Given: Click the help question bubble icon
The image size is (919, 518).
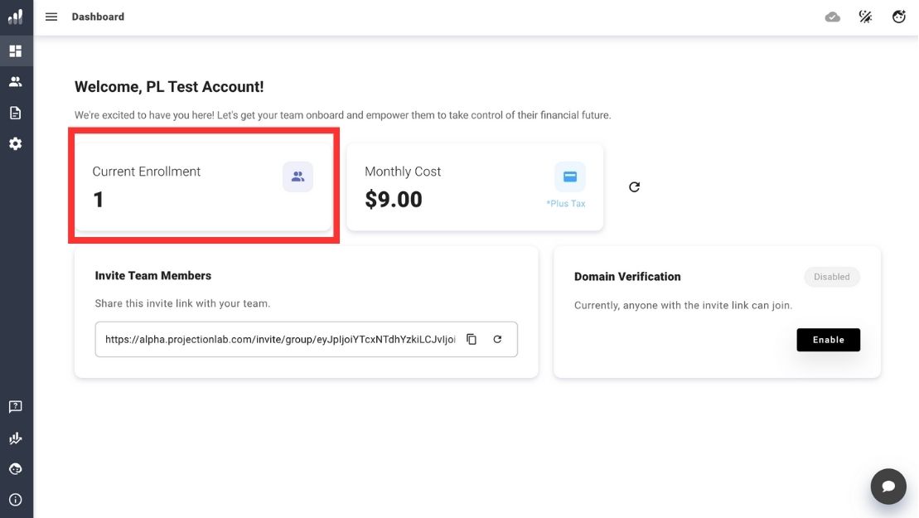Looking at the screenshot, I should tap(16, 407).
